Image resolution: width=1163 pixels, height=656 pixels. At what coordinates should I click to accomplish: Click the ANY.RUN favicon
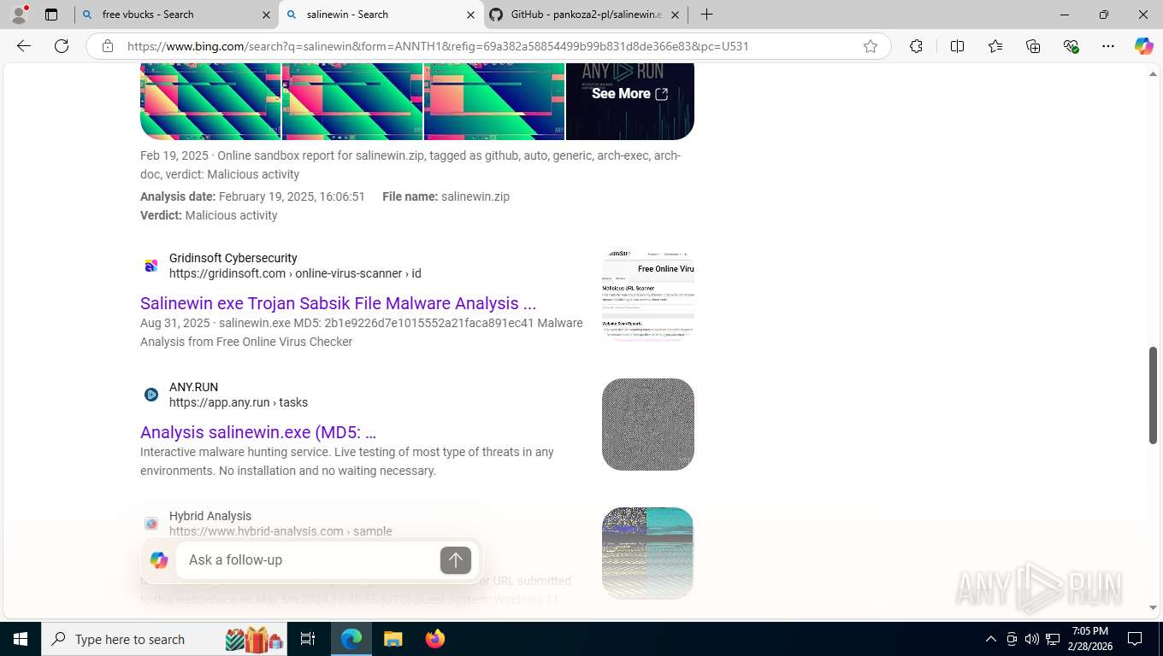click(x=151, y=395)
